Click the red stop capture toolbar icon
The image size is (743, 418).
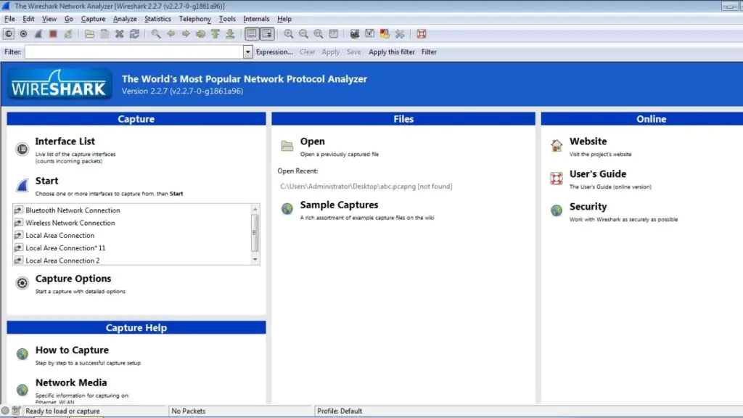pyautogui.click(x=53, y=33)
